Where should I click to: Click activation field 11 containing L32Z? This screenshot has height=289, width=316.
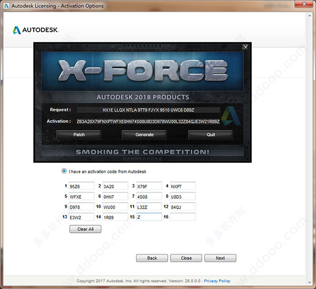coord(149,207)
